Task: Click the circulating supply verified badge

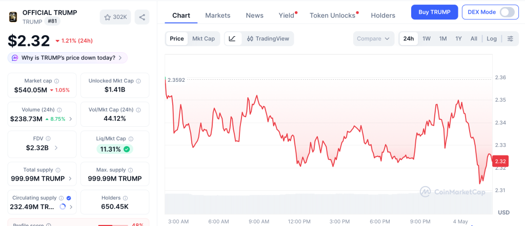Action: tap(69, 198)
